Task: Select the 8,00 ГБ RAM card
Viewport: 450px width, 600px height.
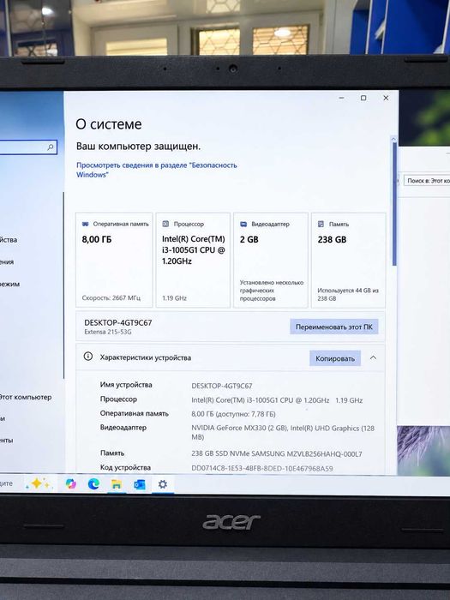Action: point(114,261)
